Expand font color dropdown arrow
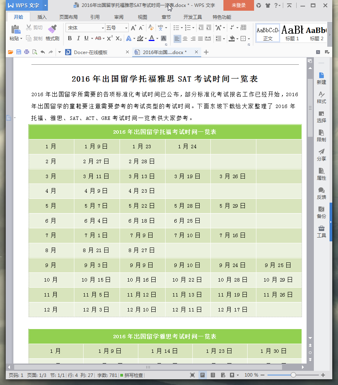The width and height of the screenshot is (338, 385). pyautogui.click(x=157, y=39)
